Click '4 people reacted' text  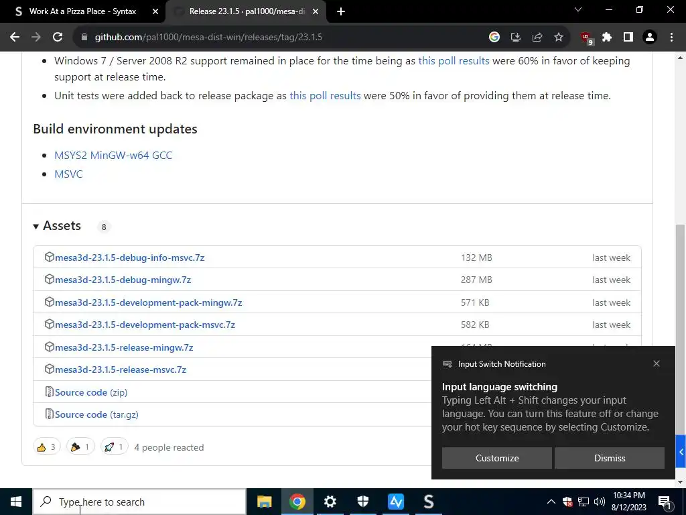click(x=169, y=447)
